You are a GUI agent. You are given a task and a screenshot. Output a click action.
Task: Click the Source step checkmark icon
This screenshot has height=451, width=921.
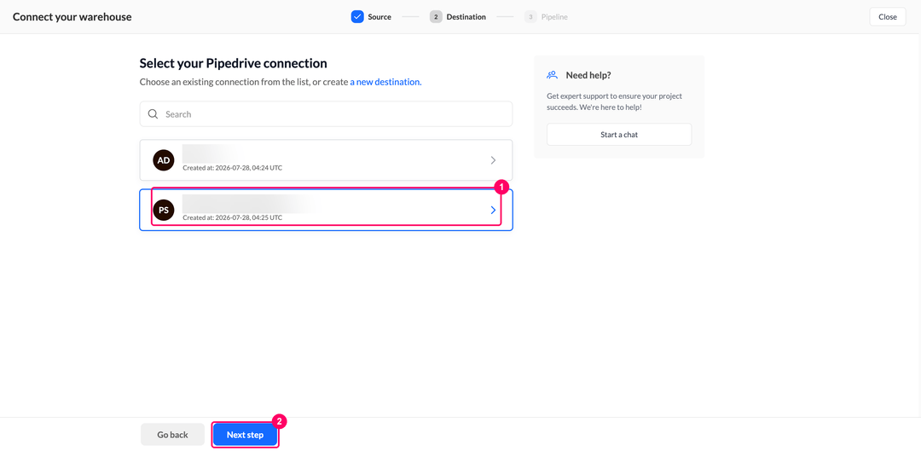357,17
